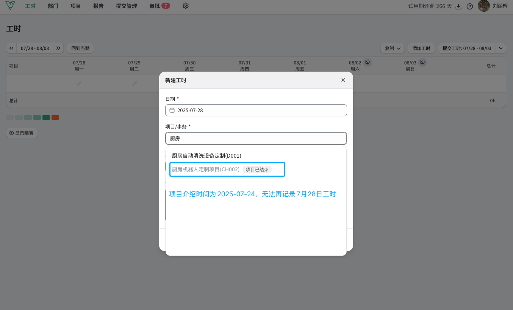Click the 试用期还剩 266 天 text
This screenshot has width=513, height=310.
(x=430, y=6)
